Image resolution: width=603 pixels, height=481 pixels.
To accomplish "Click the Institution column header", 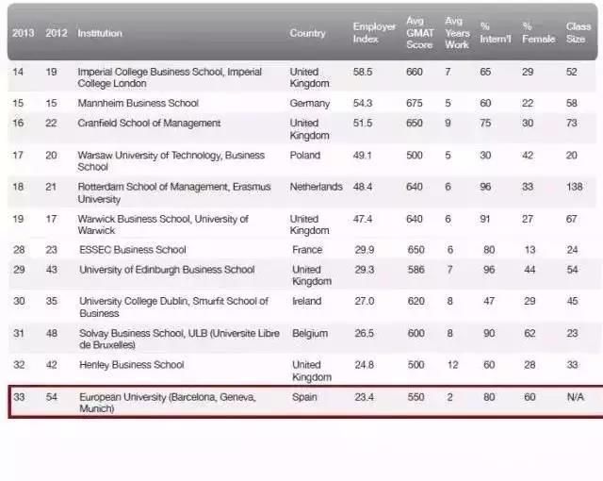I will tap(100, 33).
